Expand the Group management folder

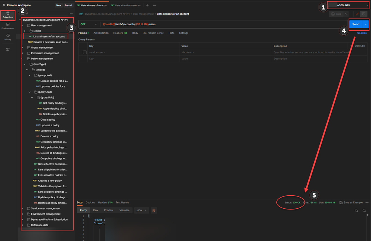click(23, 48)
